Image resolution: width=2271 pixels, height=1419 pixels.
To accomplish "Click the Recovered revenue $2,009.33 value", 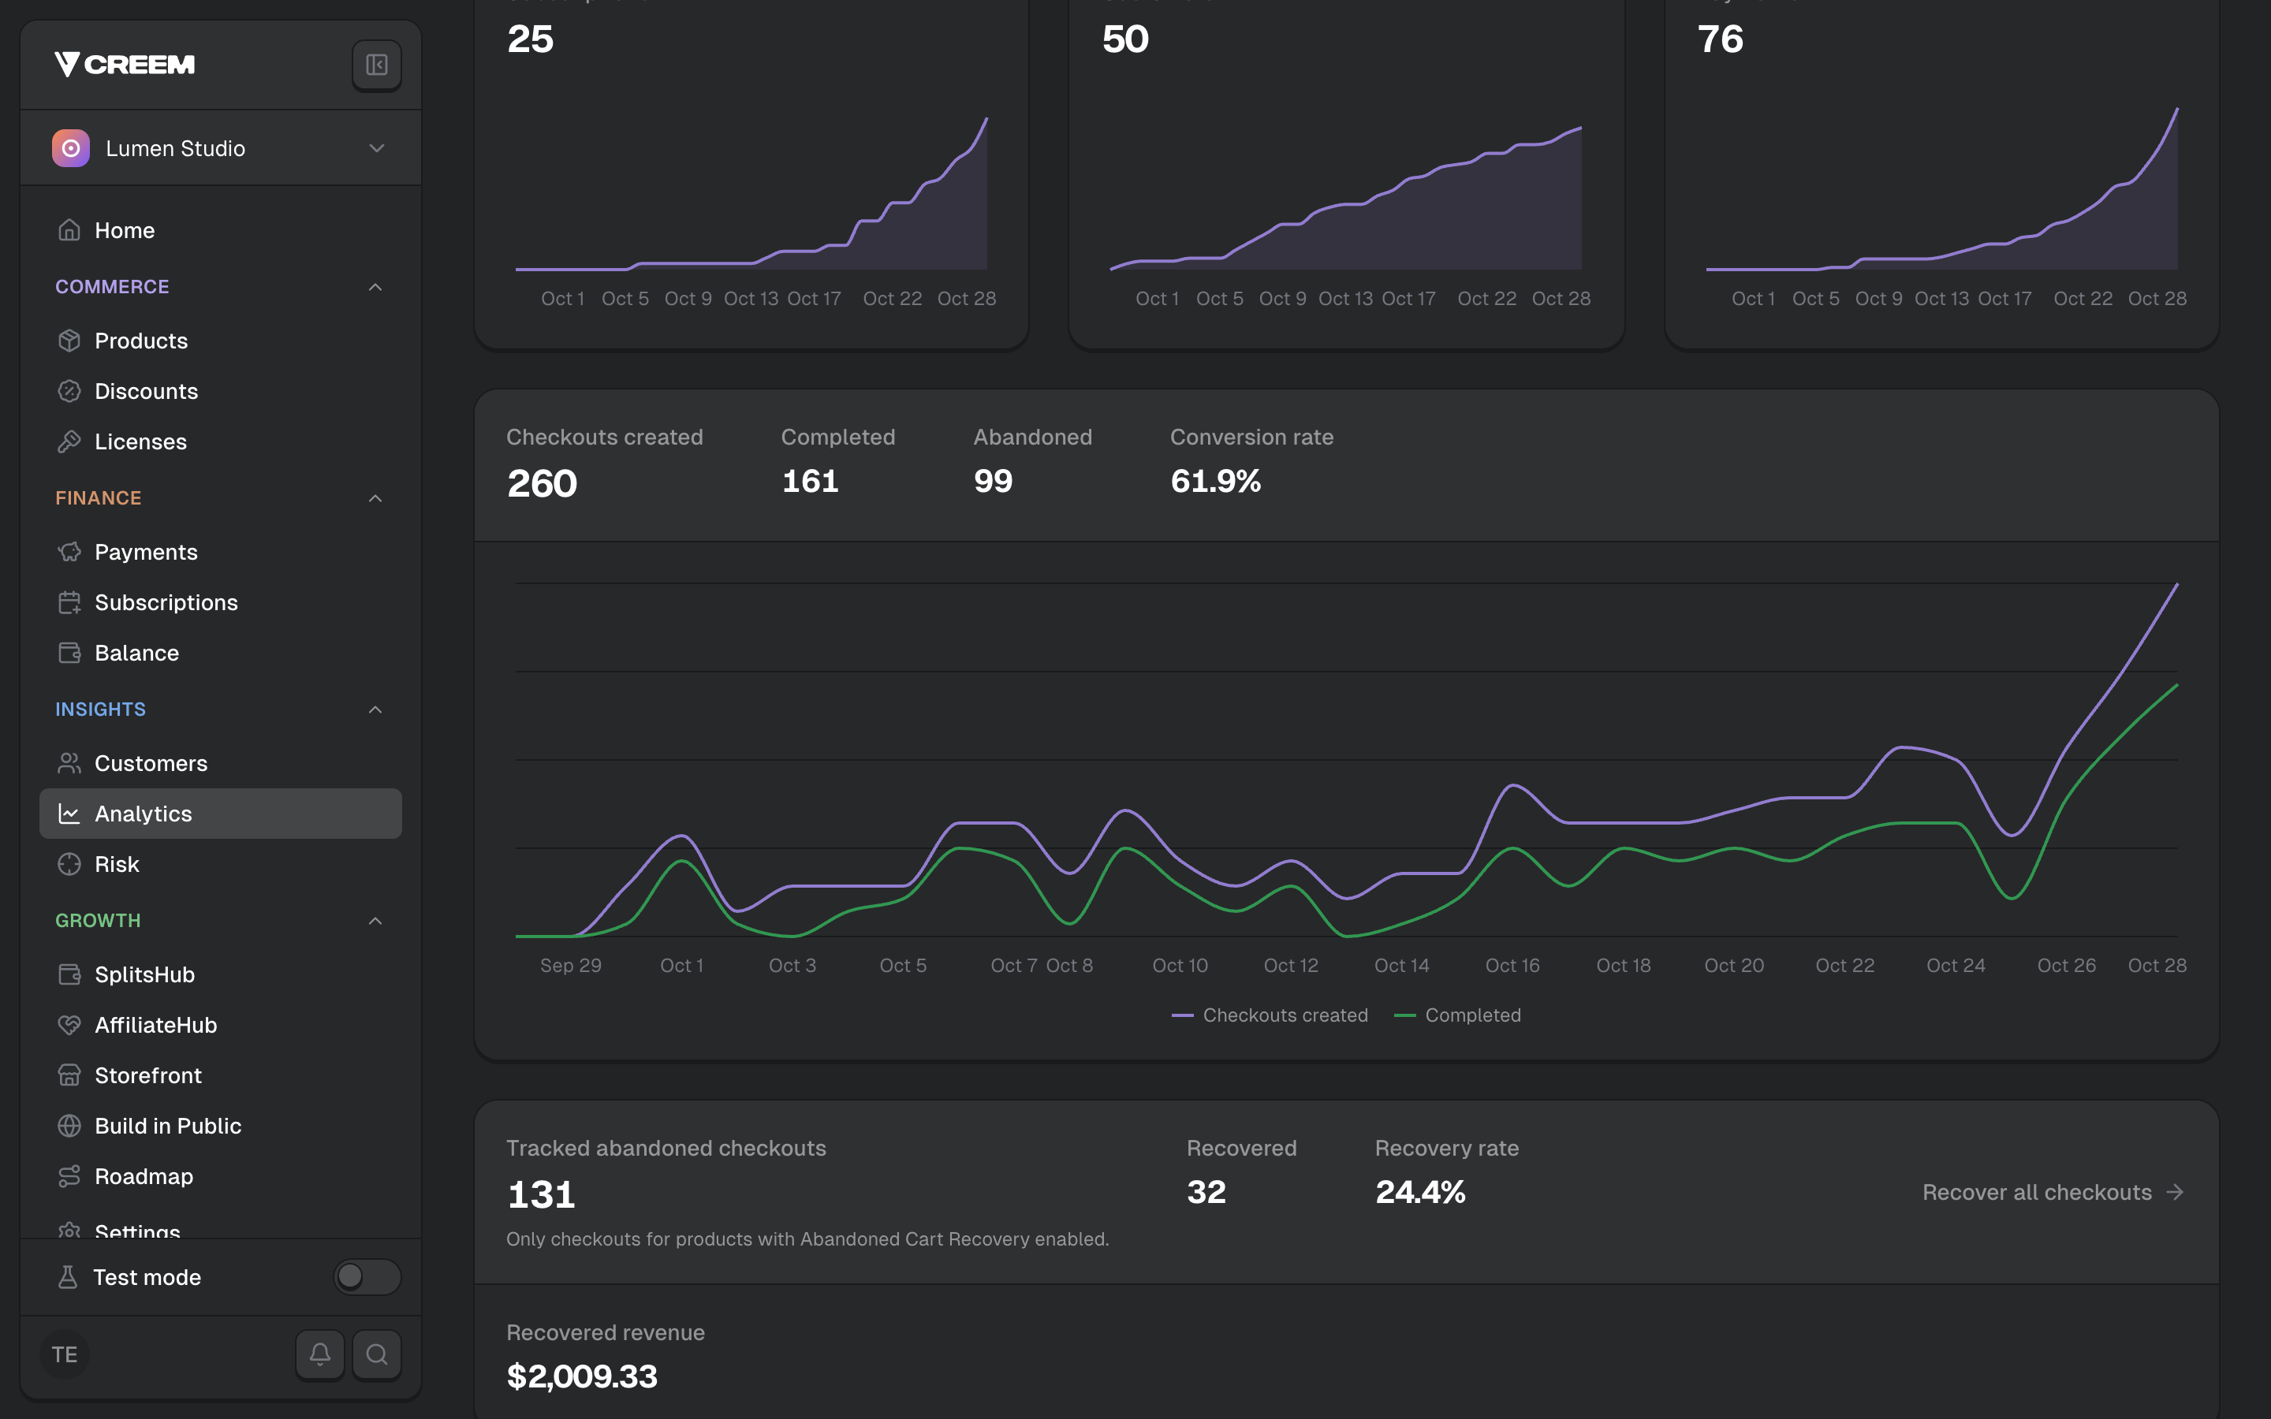I will coord(582,1376).
